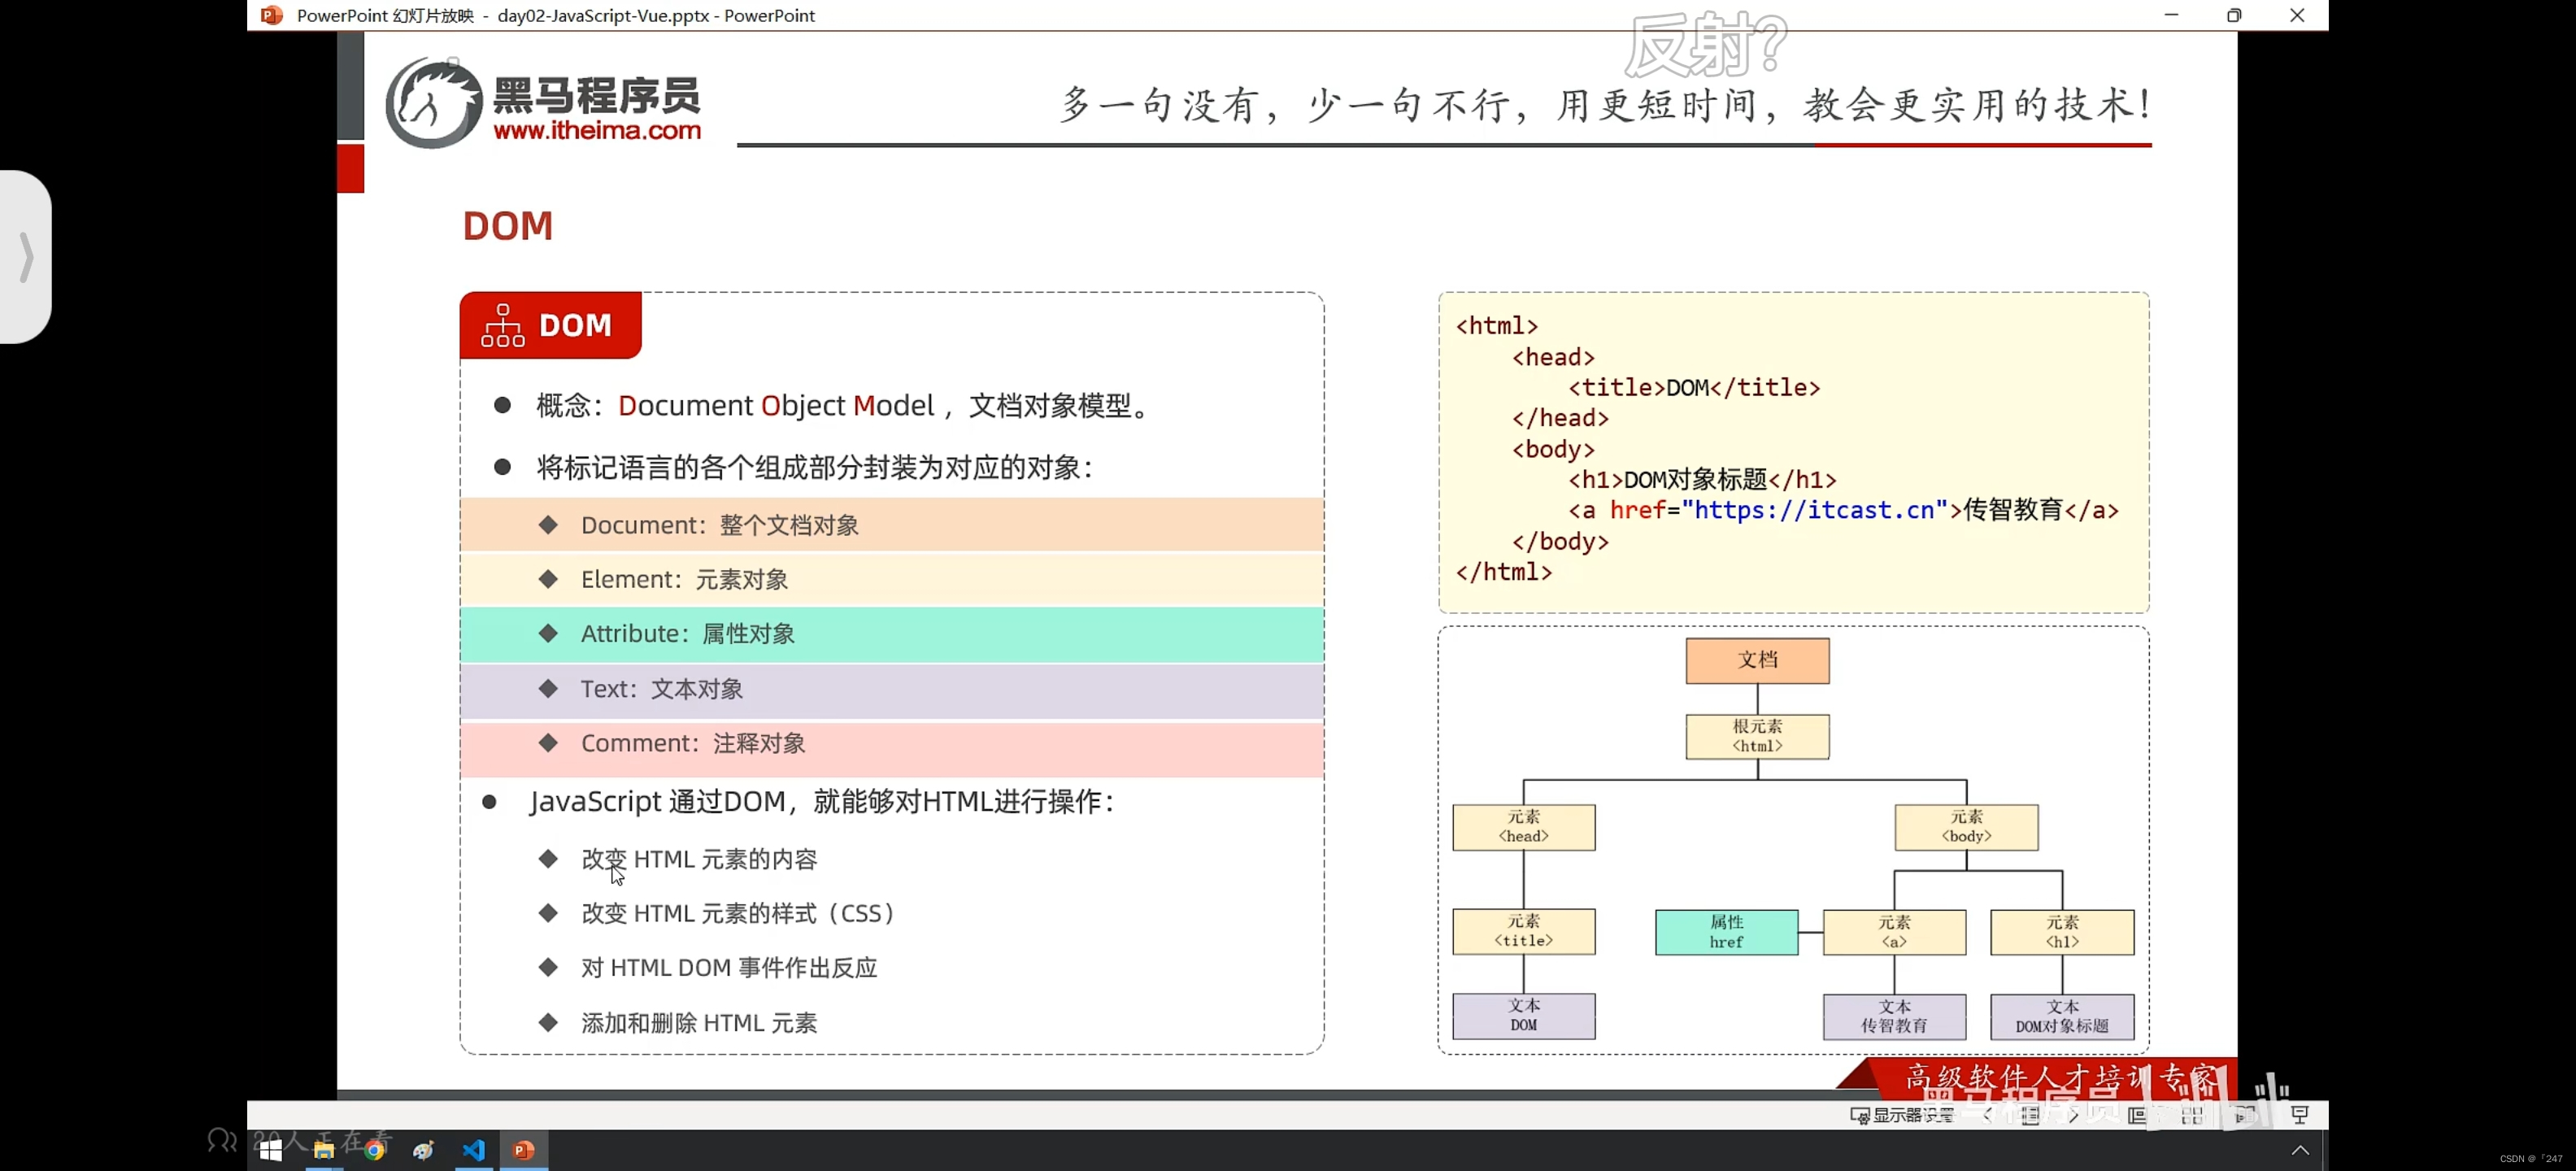
Task: Click '添加和删除 HTML 元素' bullet
Action: click(x=699, y=1023)
